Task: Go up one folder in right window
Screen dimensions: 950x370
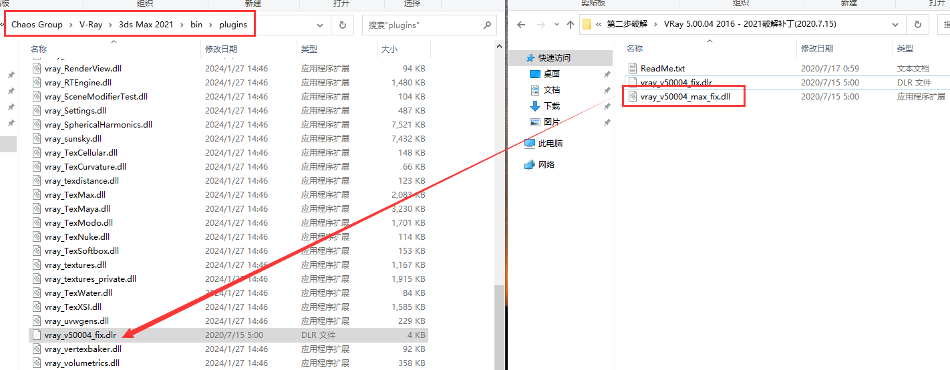Action: 570,25
